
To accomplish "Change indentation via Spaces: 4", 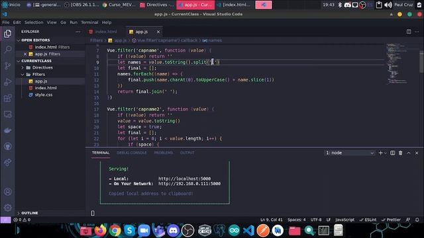I will coord(297,220).
